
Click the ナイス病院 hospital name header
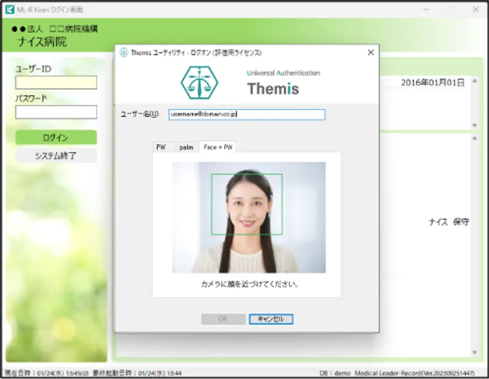tap(42, 42)
